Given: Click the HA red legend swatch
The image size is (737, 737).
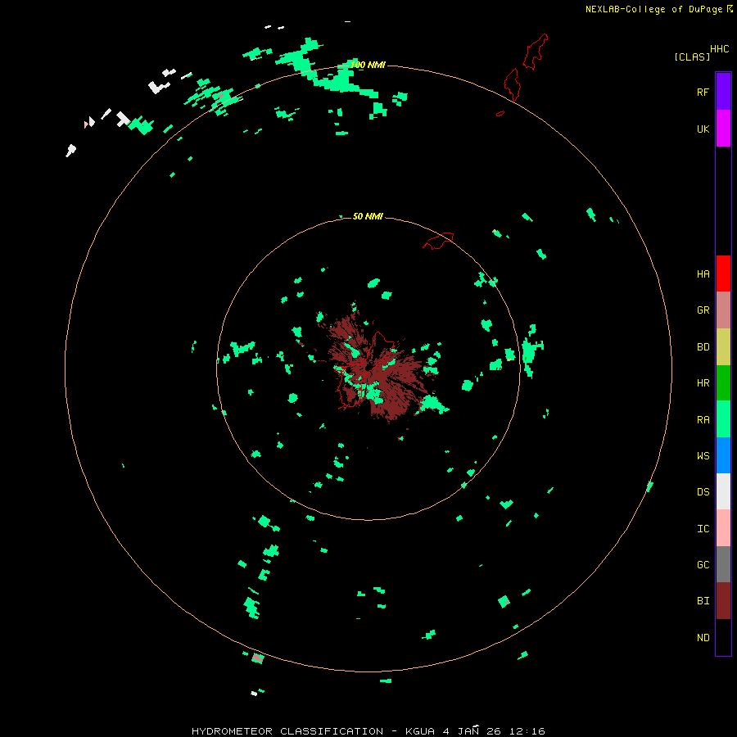Looking at the screenshot, I should [723, 274].
